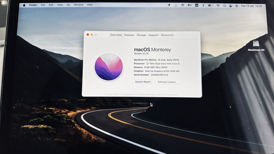Click the battery status icon
The width and height of the screenshot is (274, 154).
(x=210, y=5)
